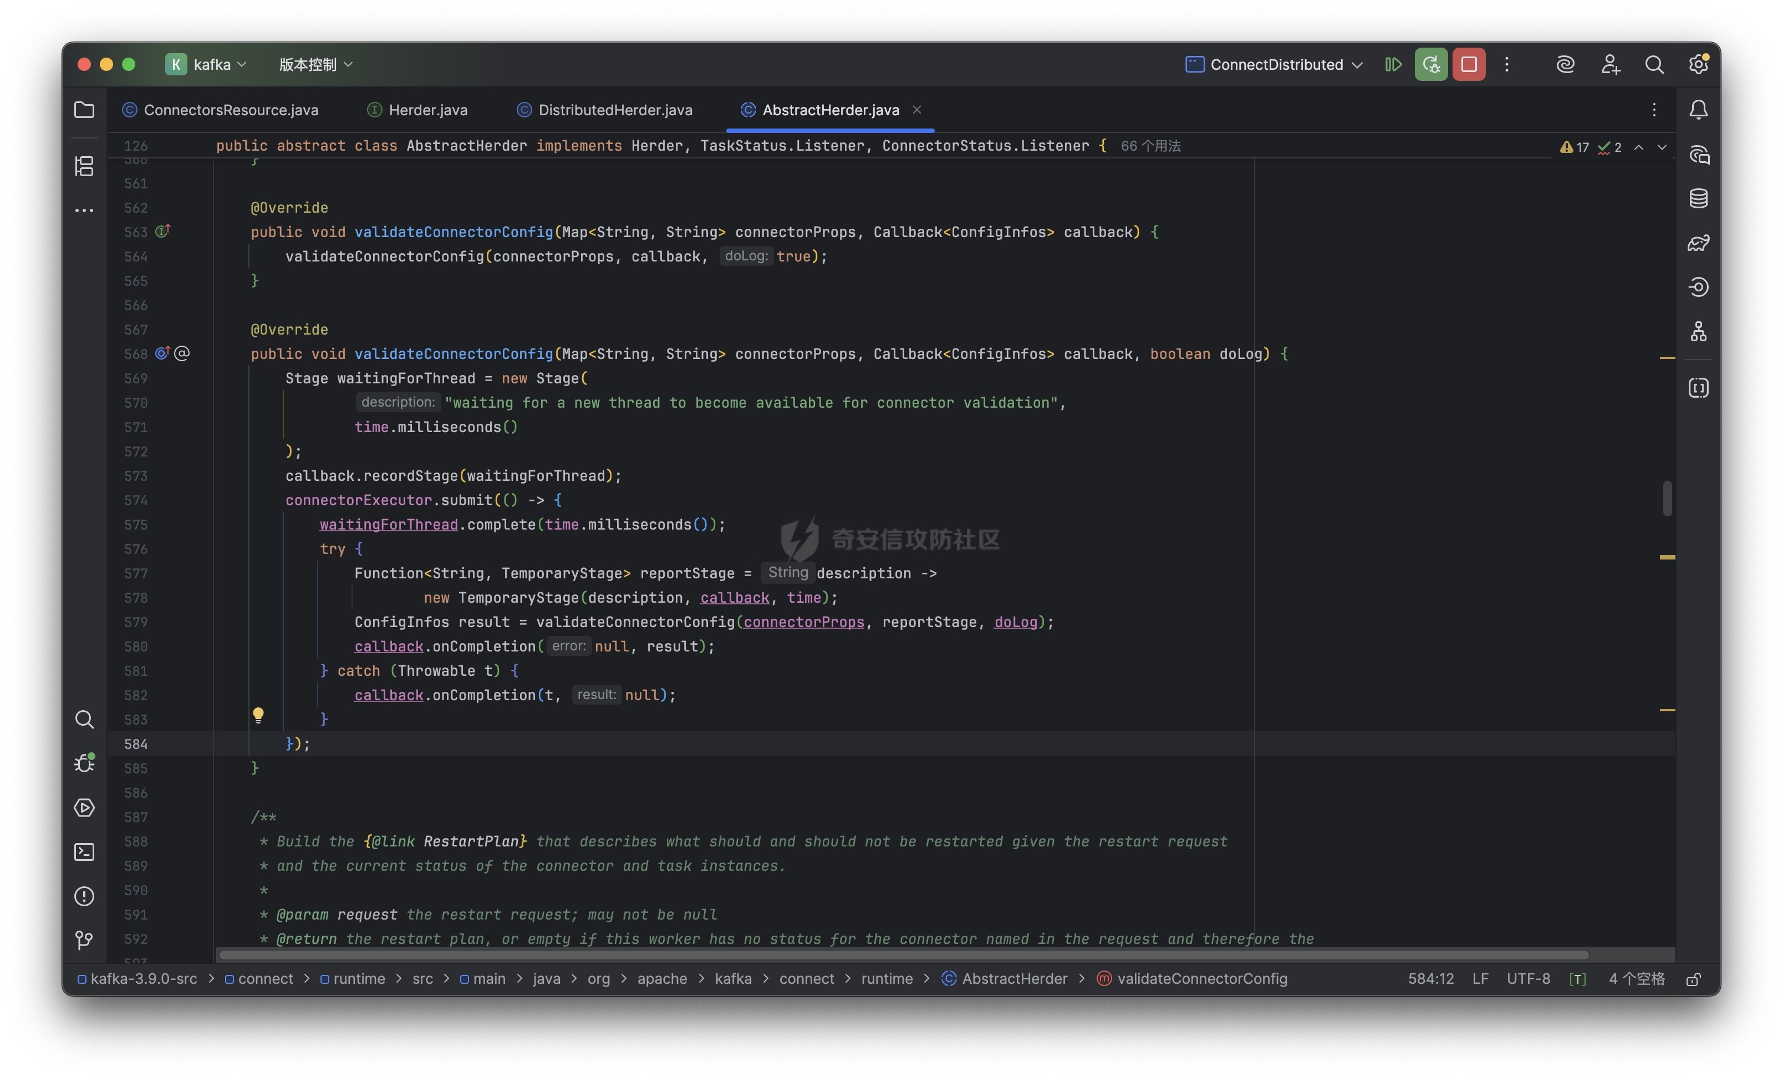Expand the kafka project dropdown

(x=207, y=64)
